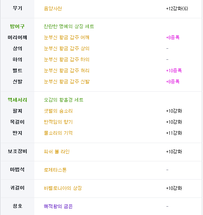Viewport: 203px width, 215px height.
Task: Click the 방어구 category header
Action: pos(17,26)
